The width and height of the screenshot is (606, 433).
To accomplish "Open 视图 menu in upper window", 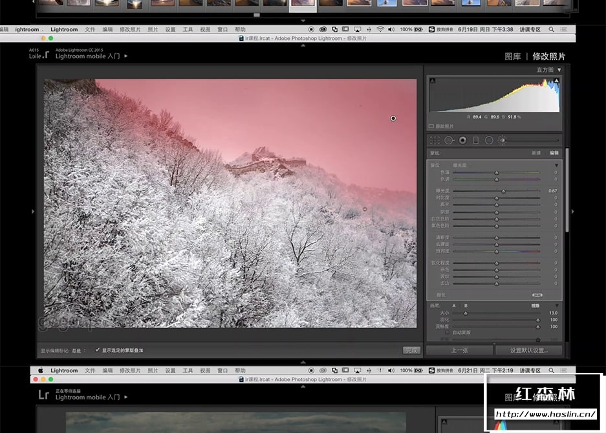I will pos(205,29).
